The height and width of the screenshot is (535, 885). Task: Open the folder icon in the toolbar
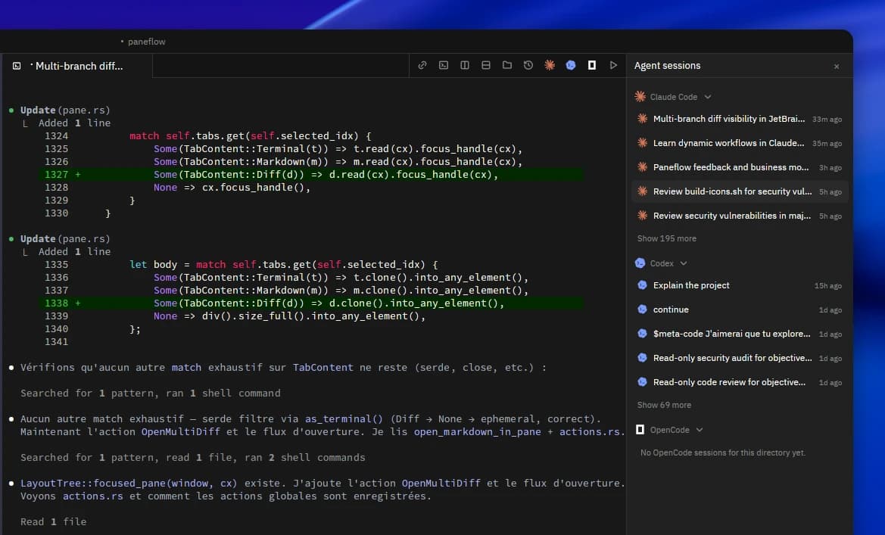click(x=506, y=66)
